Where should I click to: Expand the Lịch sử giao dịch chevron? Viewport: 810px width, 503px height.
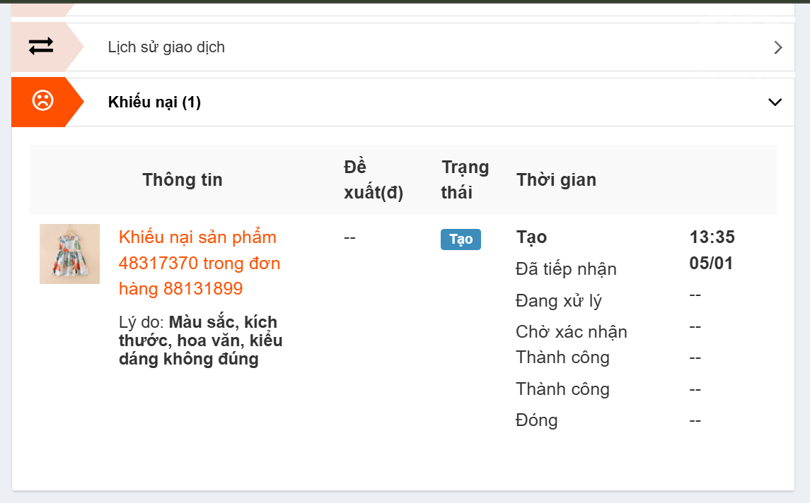pos(778,47)
